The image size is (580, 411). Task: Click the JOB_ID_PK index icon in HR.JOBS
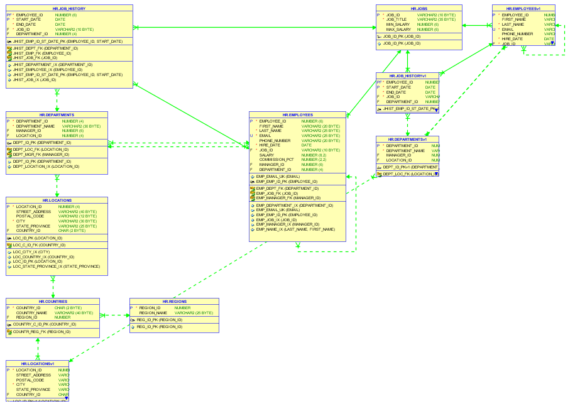379,43
